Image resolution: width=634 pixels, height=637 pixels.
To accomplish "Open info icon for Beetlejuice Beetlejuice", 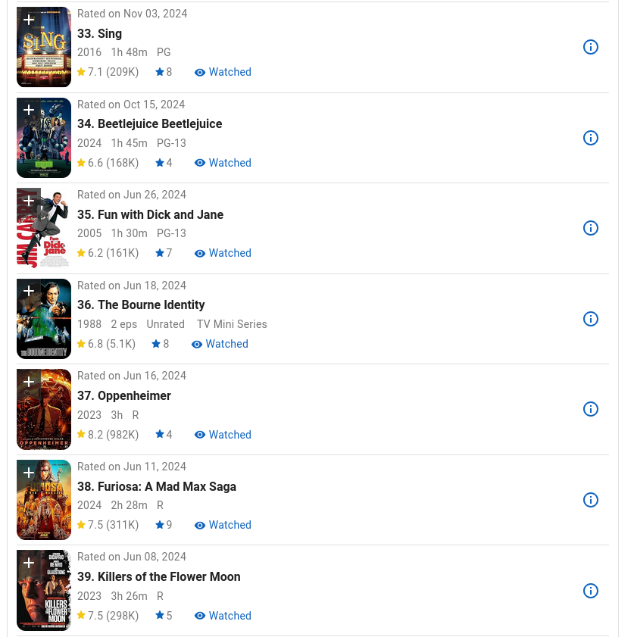I will tap(591, 138).
